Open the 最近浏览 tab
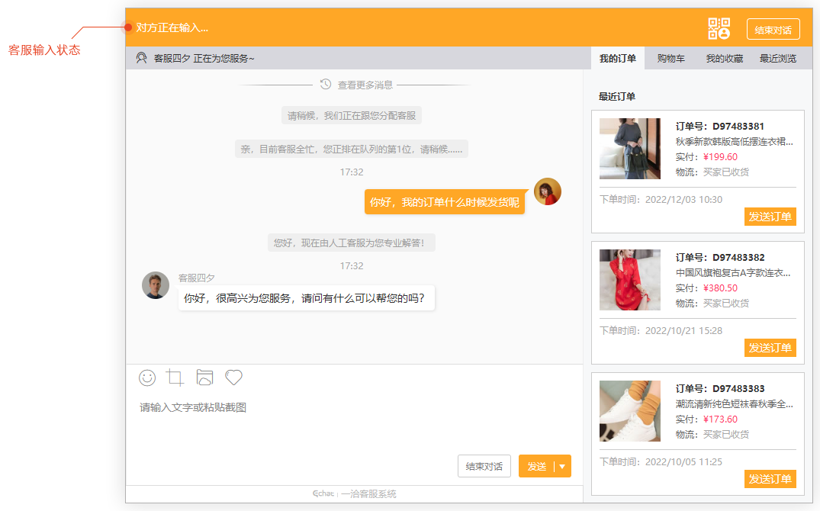The width and height of the screenshot is (820, 511). pyautogui.click(x=777, y=58)
